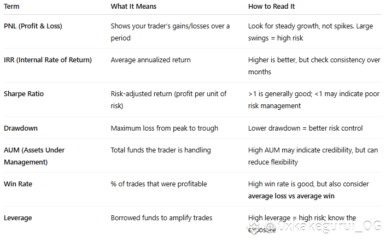Select the Leverage term cell
The image size is (386, 241).
pyautogui.click(x=18, y=218)
